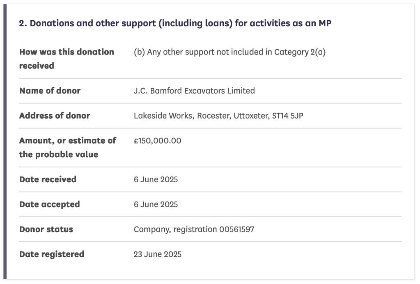Select the 'Any other support' category text
The width and height of the screenshot is (420, 284).
(x=230, y=52)
